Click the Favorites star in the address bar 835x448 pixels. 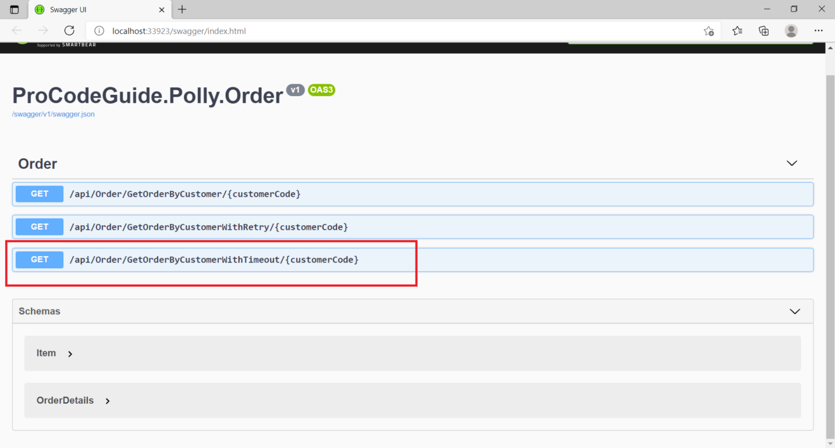708,30
